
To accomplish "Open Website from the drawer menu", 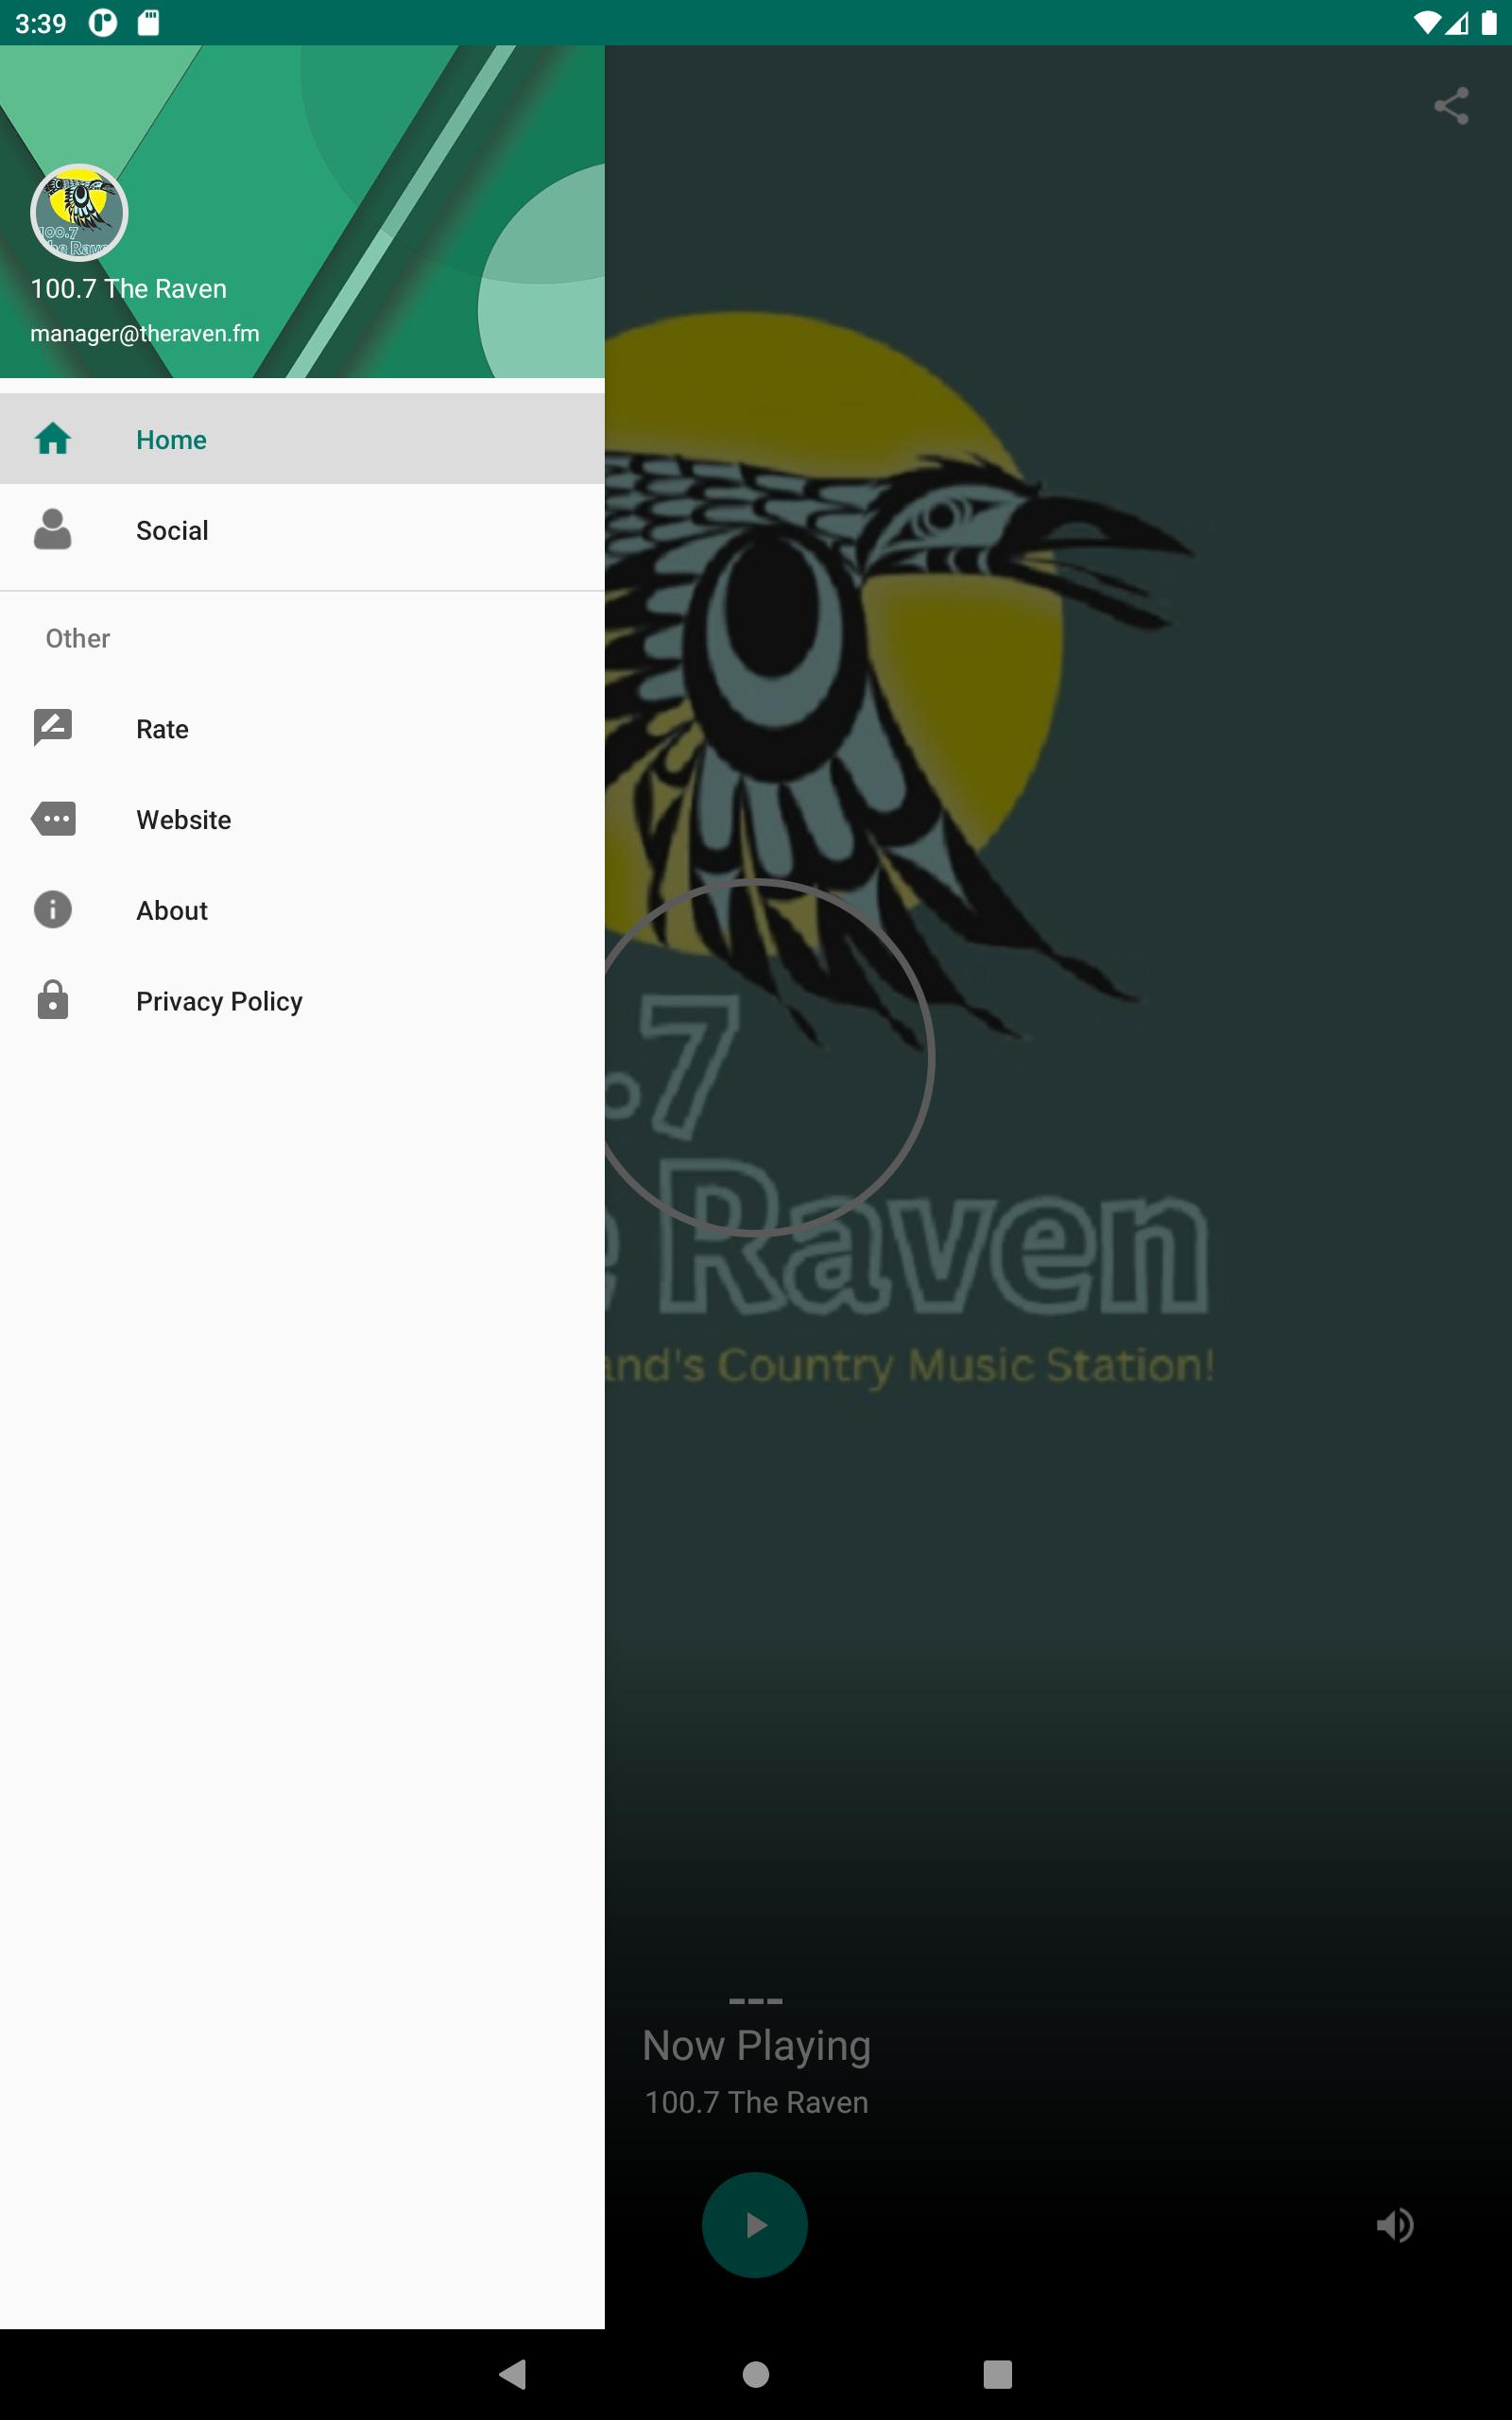I will tap(302, 820).
